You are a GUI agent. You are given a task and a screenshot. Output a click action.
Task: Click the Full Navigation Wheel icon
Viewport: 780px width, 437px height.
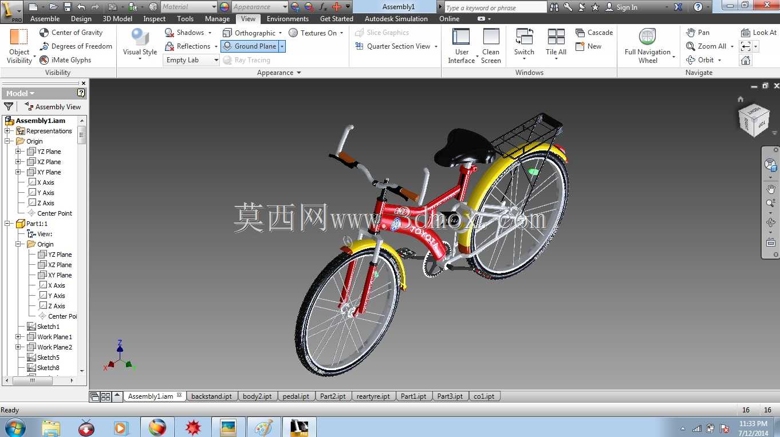[647, 37]
